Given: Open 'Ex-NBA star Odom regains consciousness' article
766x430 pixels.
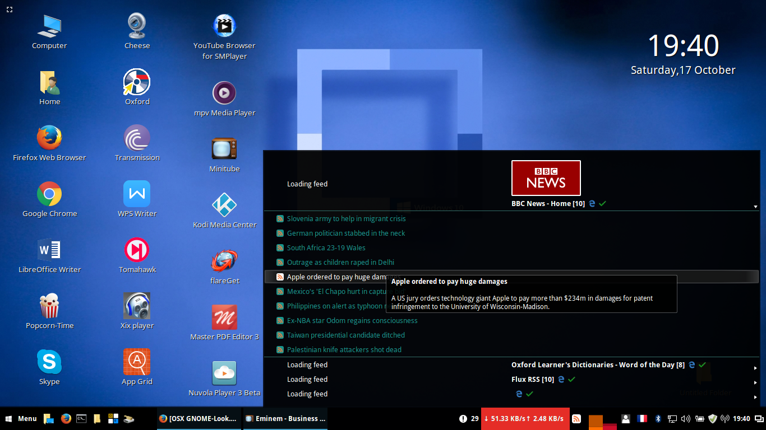Looking at the screenshot, I should [x=352, y=321].
